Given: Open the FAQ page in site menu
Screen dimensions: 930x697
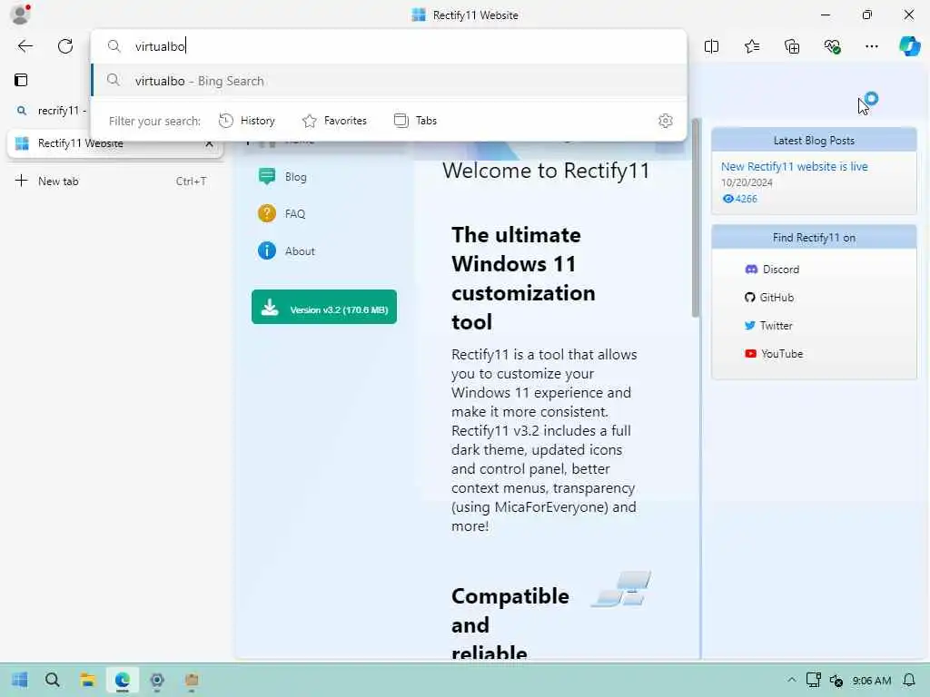Looking at the screenshot, I should coord(295,214).
